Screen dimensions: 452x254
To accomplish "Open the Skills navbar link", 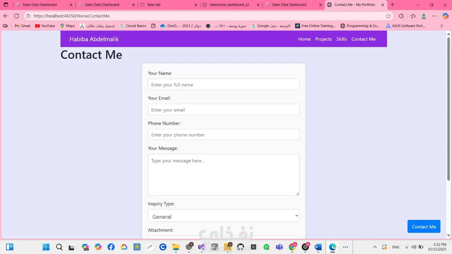I will click(x=342, y=39).
